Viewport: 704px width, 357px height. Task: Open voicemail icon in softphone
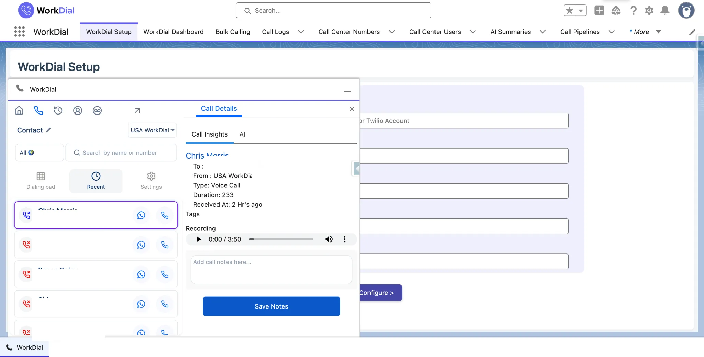click(x=97, y=110)
